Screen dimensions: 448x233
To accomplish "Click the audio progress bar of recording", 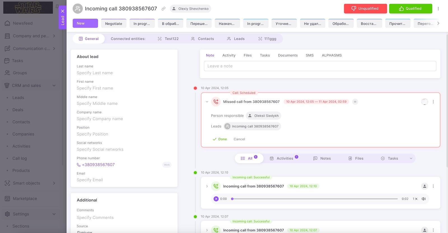I will tap(315, 199).
